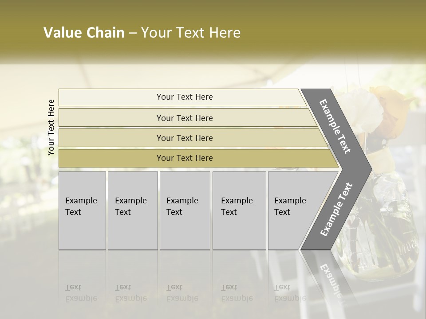
Task: Click the second "Your Text Here" bar from top
Action: click(x=184, y=118)
